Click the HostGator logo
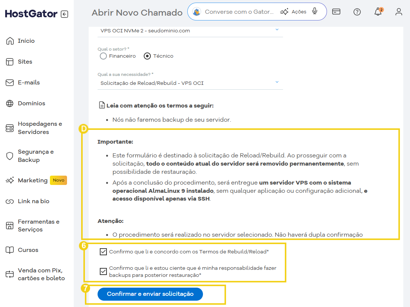This screenshot has height=307, width=410. (x=30, y=13)
